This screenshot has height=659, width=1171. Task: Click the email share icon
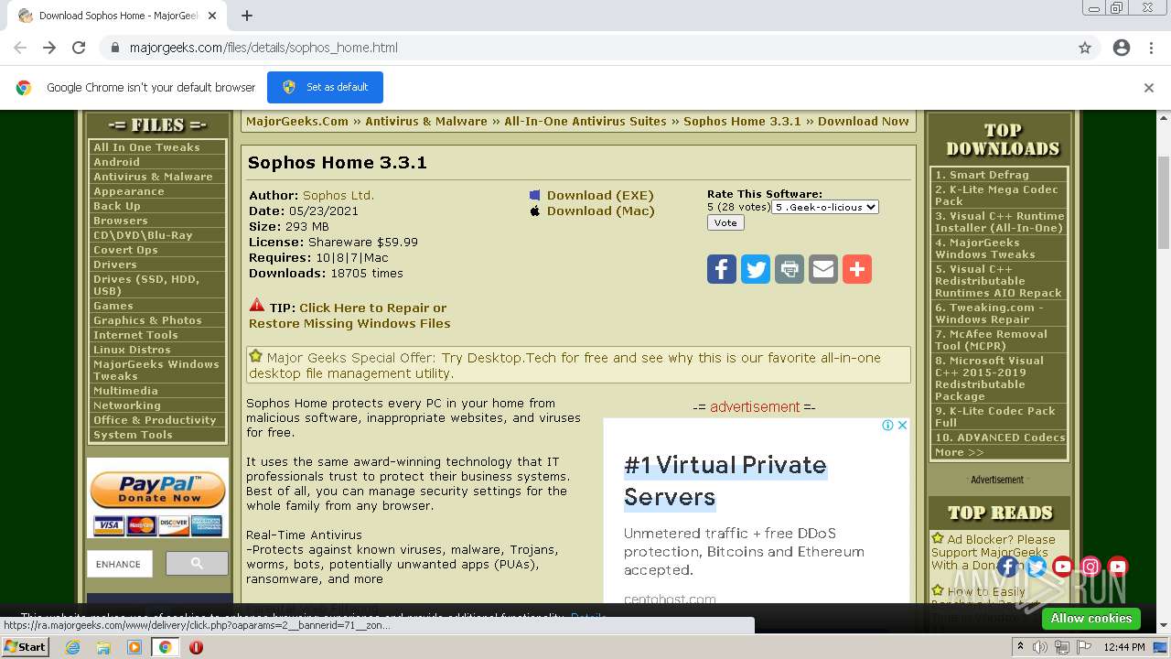click(x=823, y=269)
